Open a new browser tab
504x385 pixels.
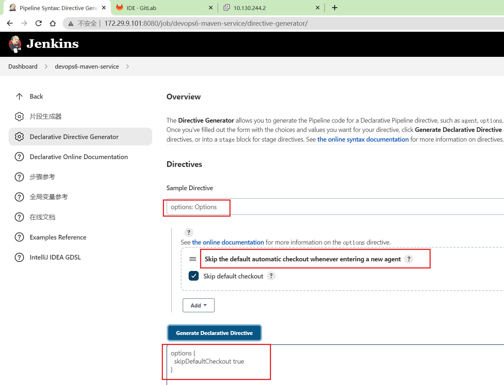click(335, 8)
